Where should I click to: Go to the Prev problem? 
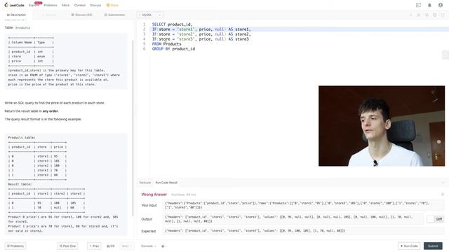click(94, 246)
